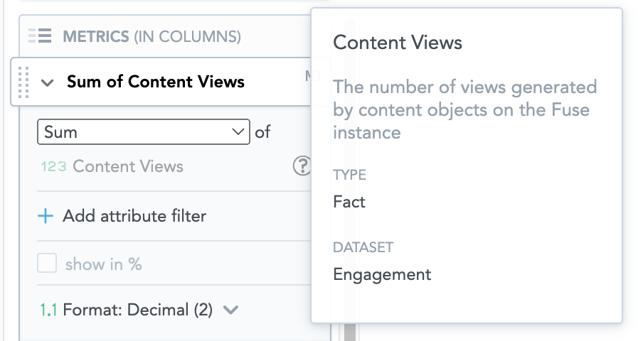Image resolution: width=643 pixels, height=341 pixels.
Task: Click the scrollbar beside the metrics panel
Action: coord(349,332)
